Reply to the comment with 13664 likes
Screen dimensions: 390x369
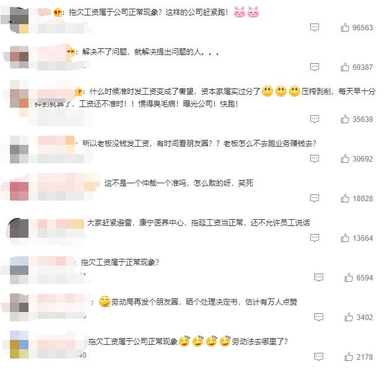coord(314,238)
